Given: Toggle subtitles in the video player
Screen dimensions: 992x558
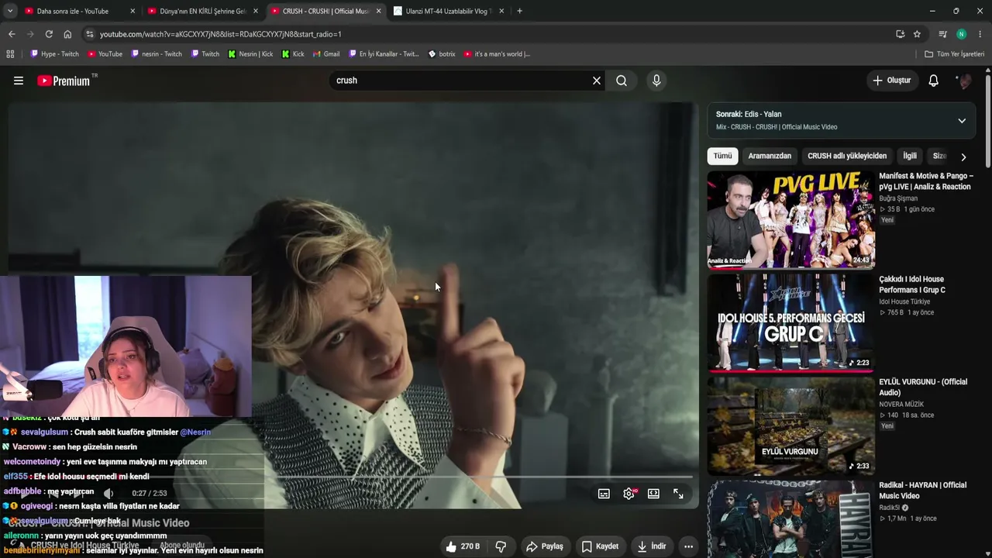Looking at the screenshot, I should 604,494.
